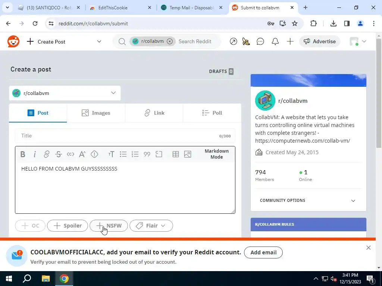The width and height of the screenshot is (382, 286).
Task: Toggle bold formatting in editor
Action: [23, 154]
